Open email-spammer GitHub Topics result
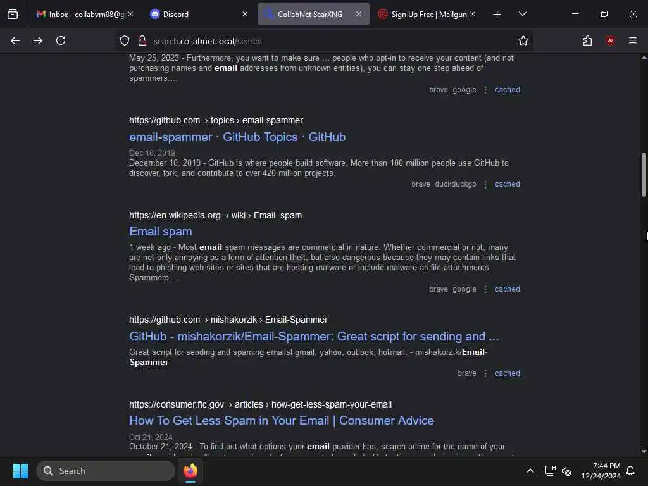This screenshot has width=648, height=486. coord(237,137)
